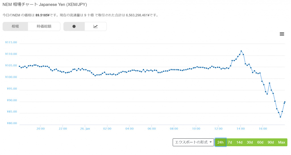This screenshot has width=291, height=155.
Task: Select the 時価総額 market cap tab
Action: (44, 26)
